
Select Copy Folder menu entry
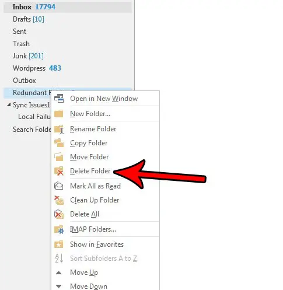[x=105, y=143]
